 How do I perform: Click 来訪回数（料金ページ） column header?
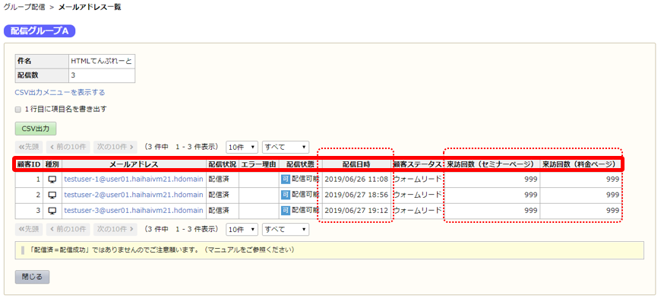pyautogui.click(x=580, y=164)
